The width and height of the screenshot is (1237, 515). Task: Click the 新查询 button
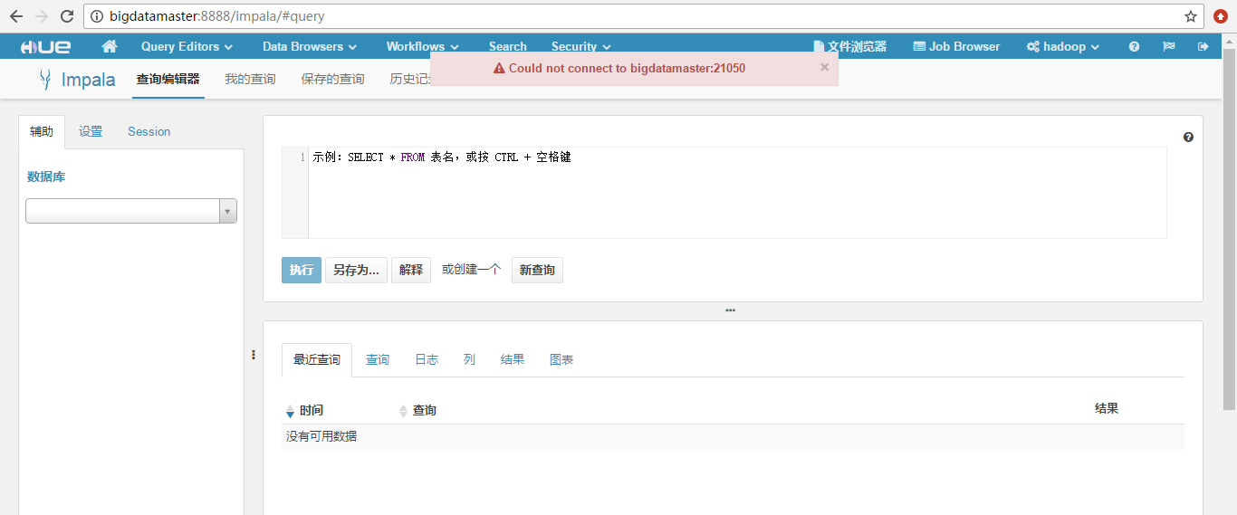pyautogui.click(x=537, y=270)
